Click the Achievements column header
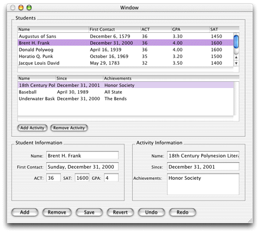 point(171,78)
